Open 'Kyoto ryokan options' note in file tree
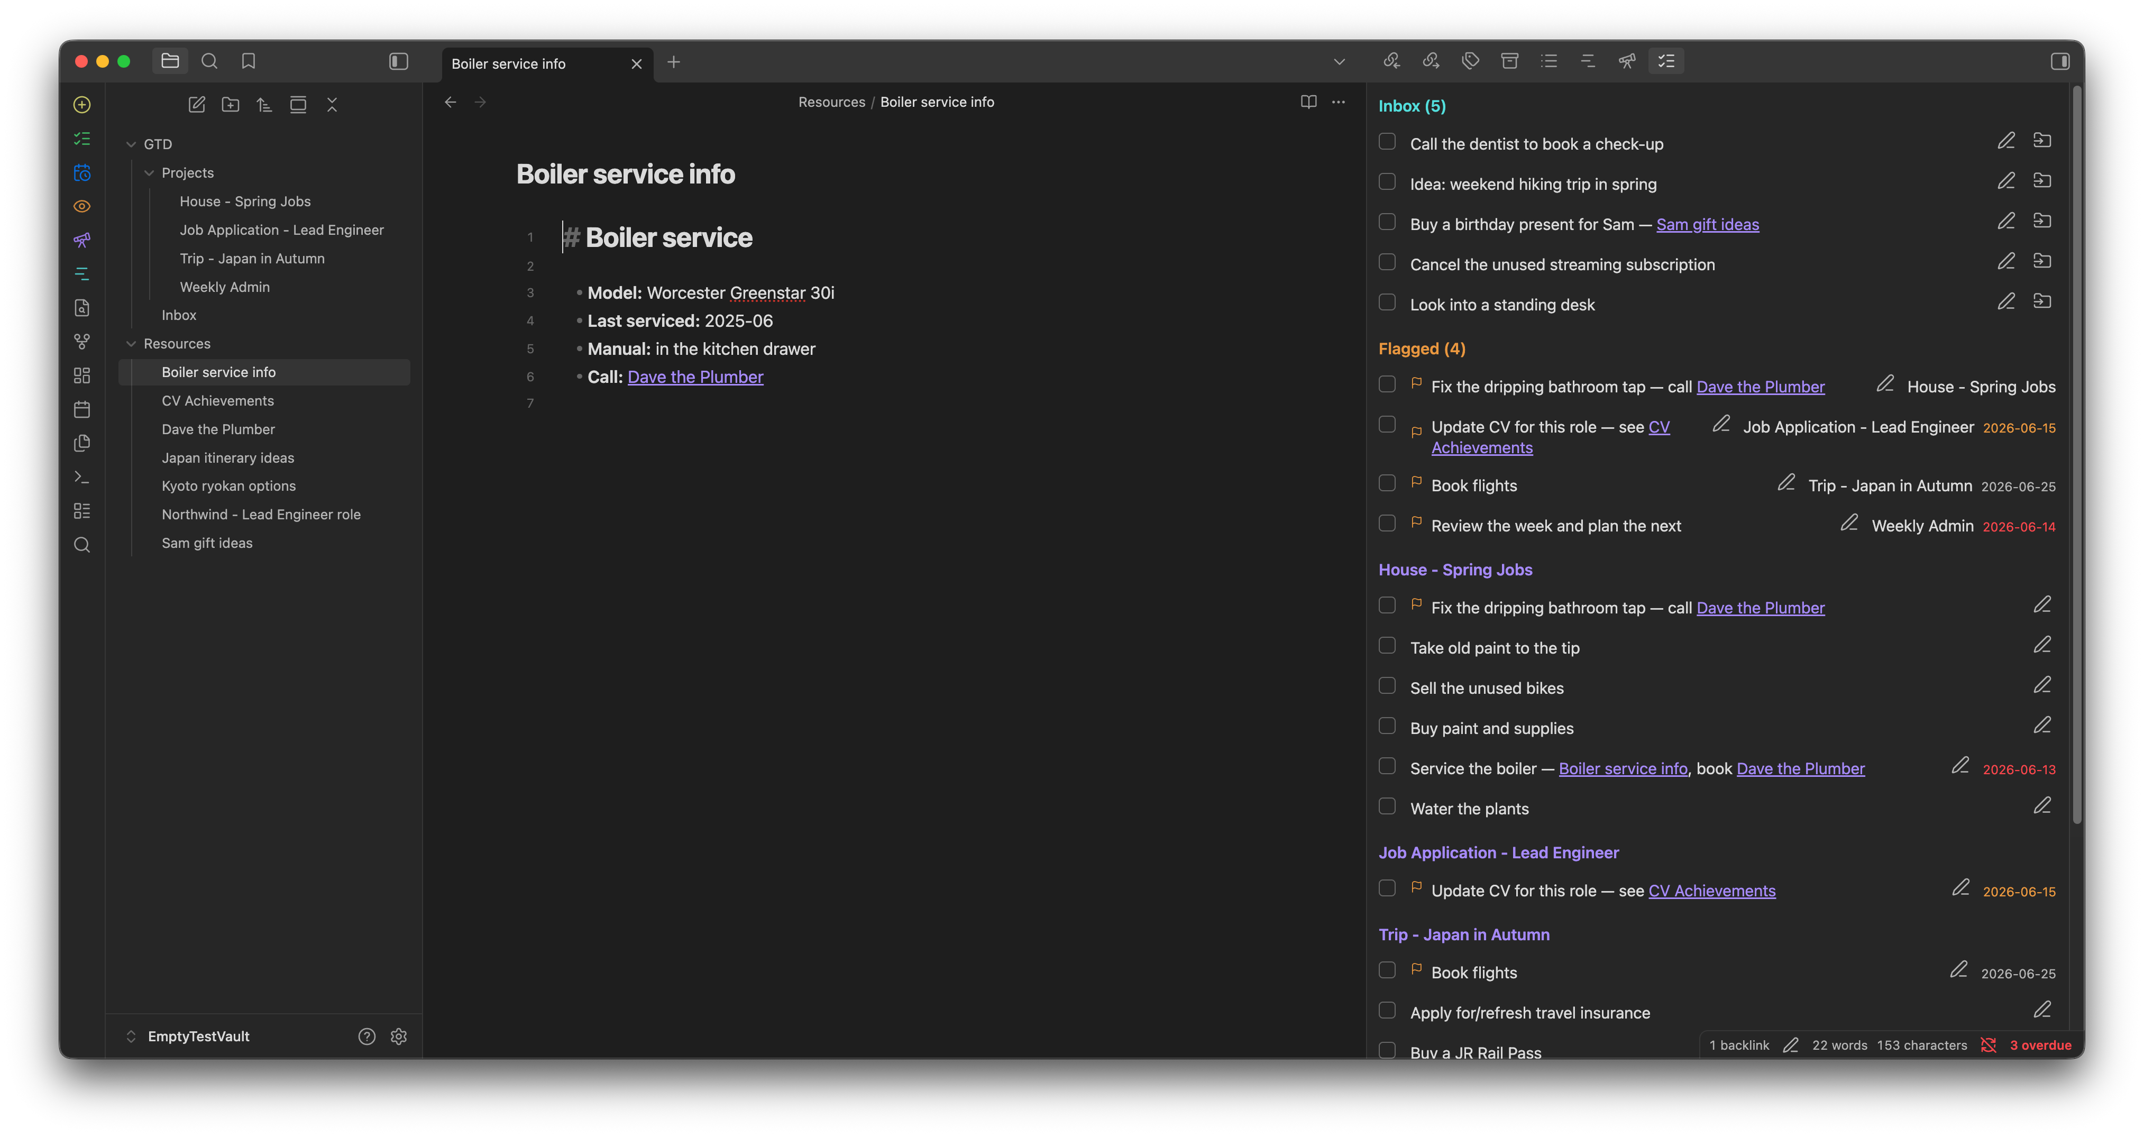Viewport: 2144px width, 1137px height. [x=229, y=486]
